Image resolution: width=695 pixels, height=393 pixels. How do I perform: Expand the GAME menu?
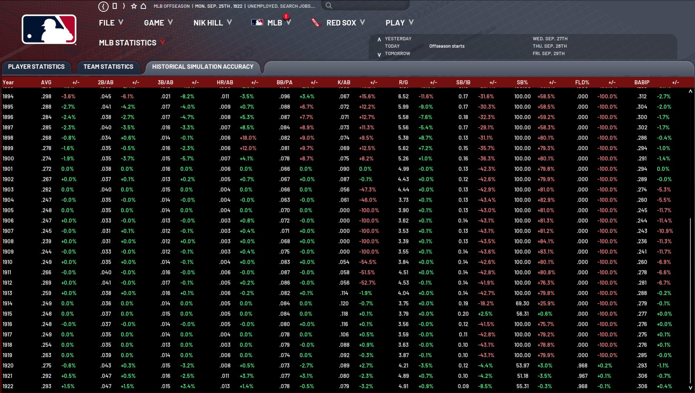click(158, 23)
